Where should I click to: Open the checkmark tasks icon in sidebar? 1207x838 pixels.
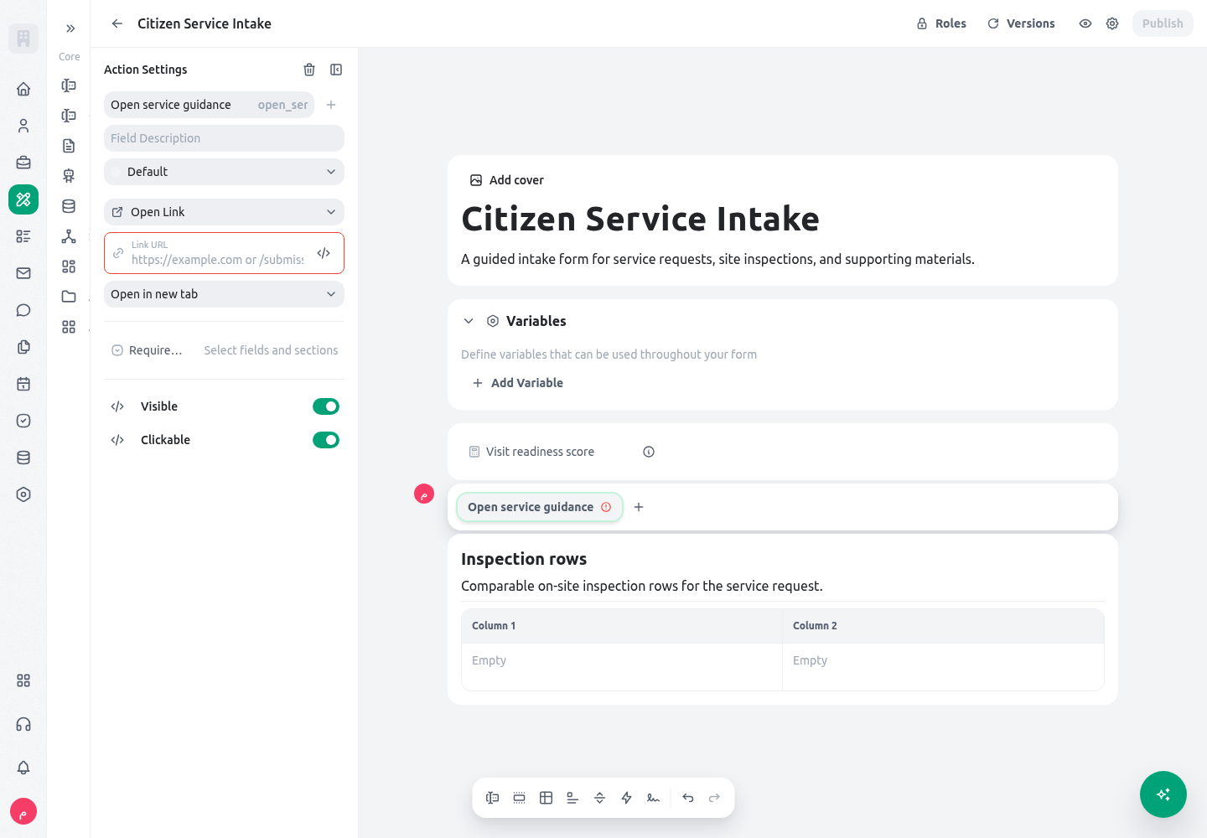pos(23,421)
